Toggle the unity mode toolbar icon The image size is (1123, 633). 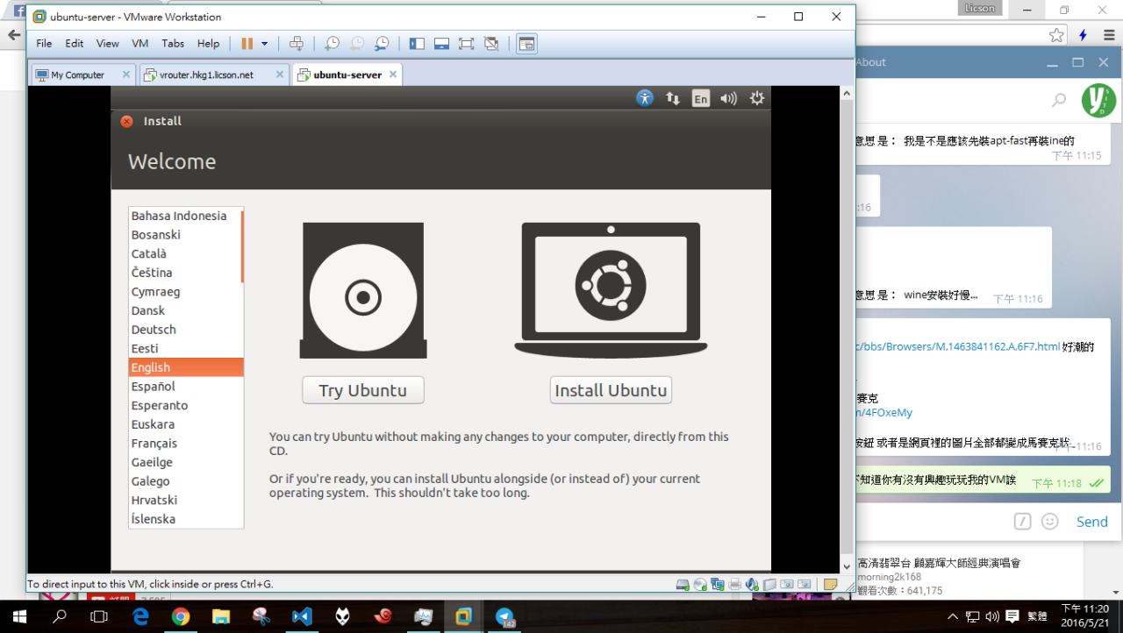click(x=491, y=44)
